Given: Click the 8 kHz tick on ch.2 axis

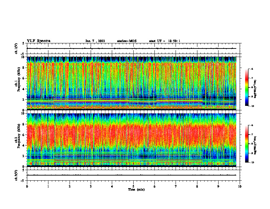Looking at the screenshot, I should pyautogui.click(x=24, y=124).
